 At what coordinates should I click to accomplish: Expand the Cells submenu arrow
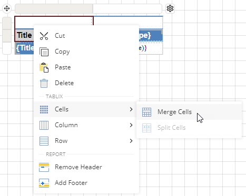(x=131, y=109)
